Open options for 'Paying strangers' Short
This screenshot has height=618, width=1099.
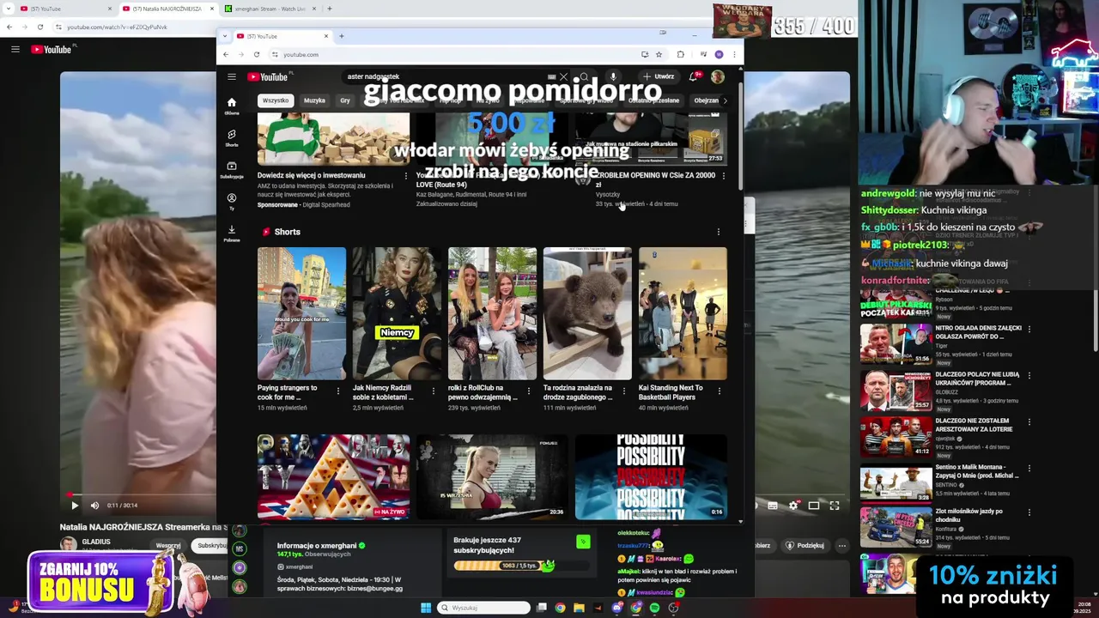point(337,391)
